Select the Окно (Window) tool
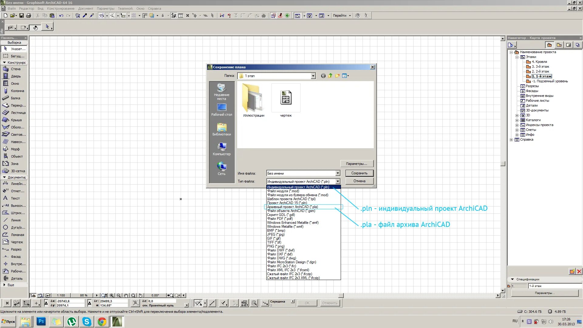 (14, 84)
